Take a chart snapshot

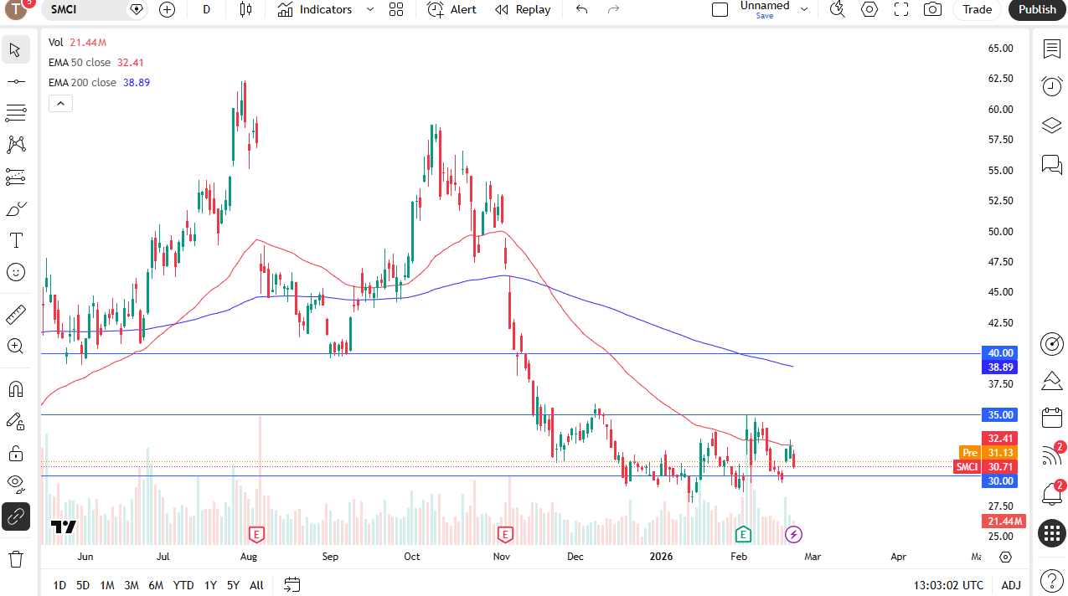pos(932,9)
